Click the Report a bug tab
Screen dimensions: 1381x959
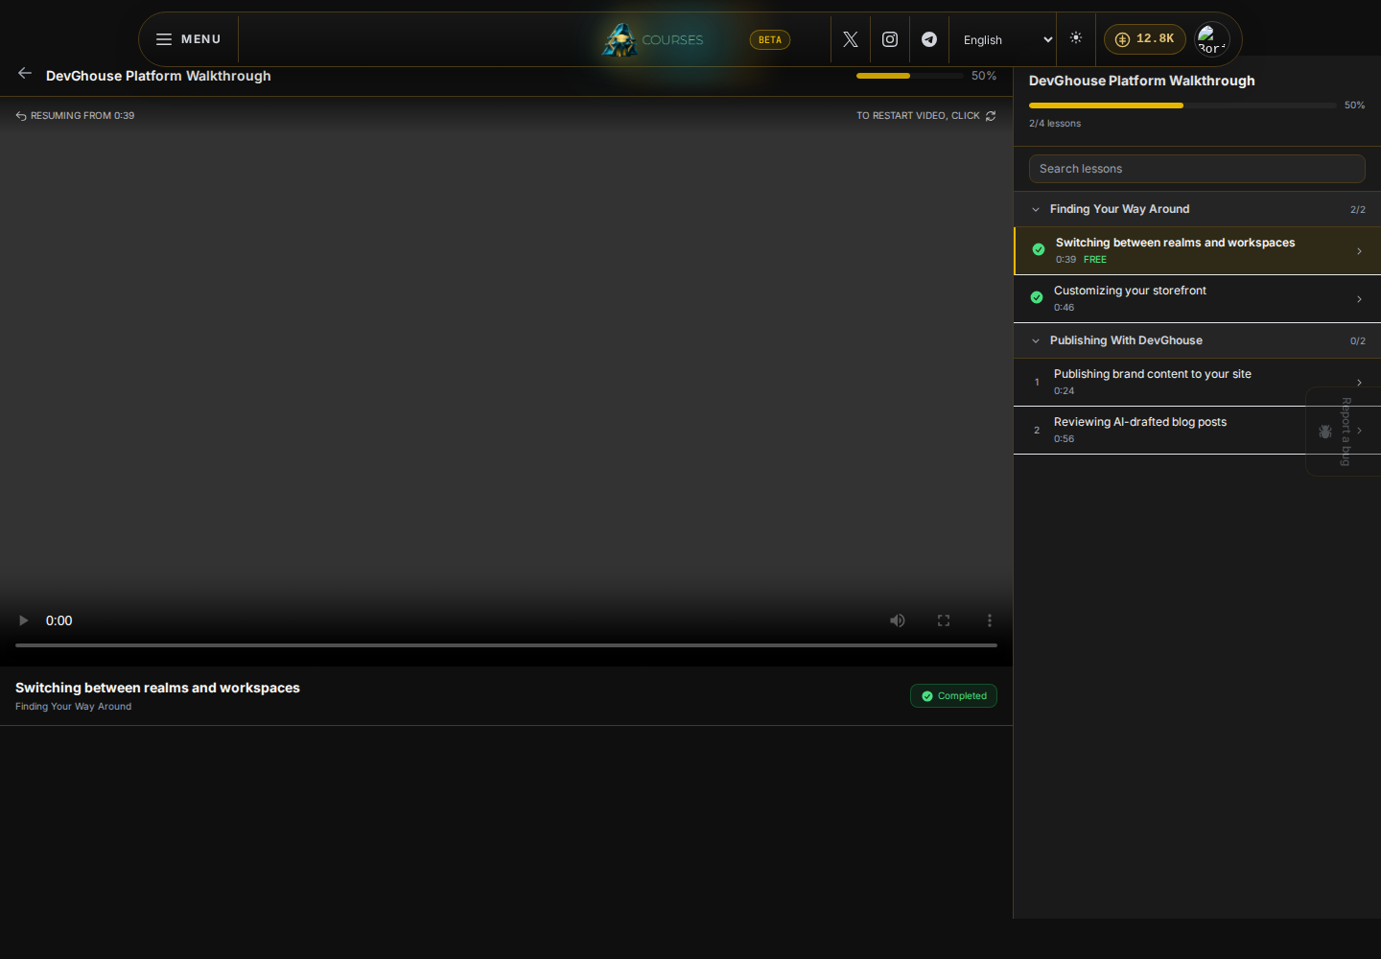coord(1343,432)
